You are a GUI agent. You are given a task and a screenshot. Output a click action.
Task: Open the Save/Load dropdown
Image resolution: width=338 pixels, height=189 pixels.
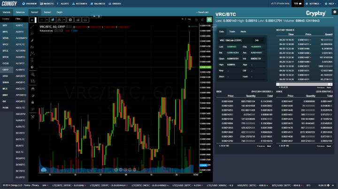coord(202,11)
